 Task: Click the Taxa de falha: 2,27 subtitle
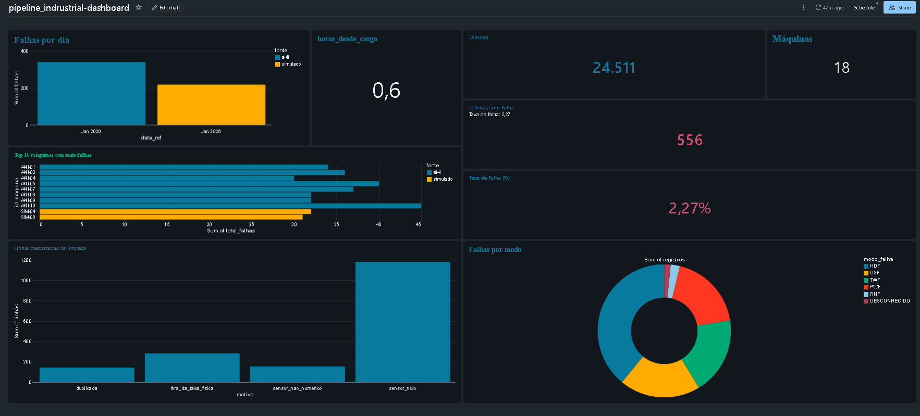click(489, 115)
